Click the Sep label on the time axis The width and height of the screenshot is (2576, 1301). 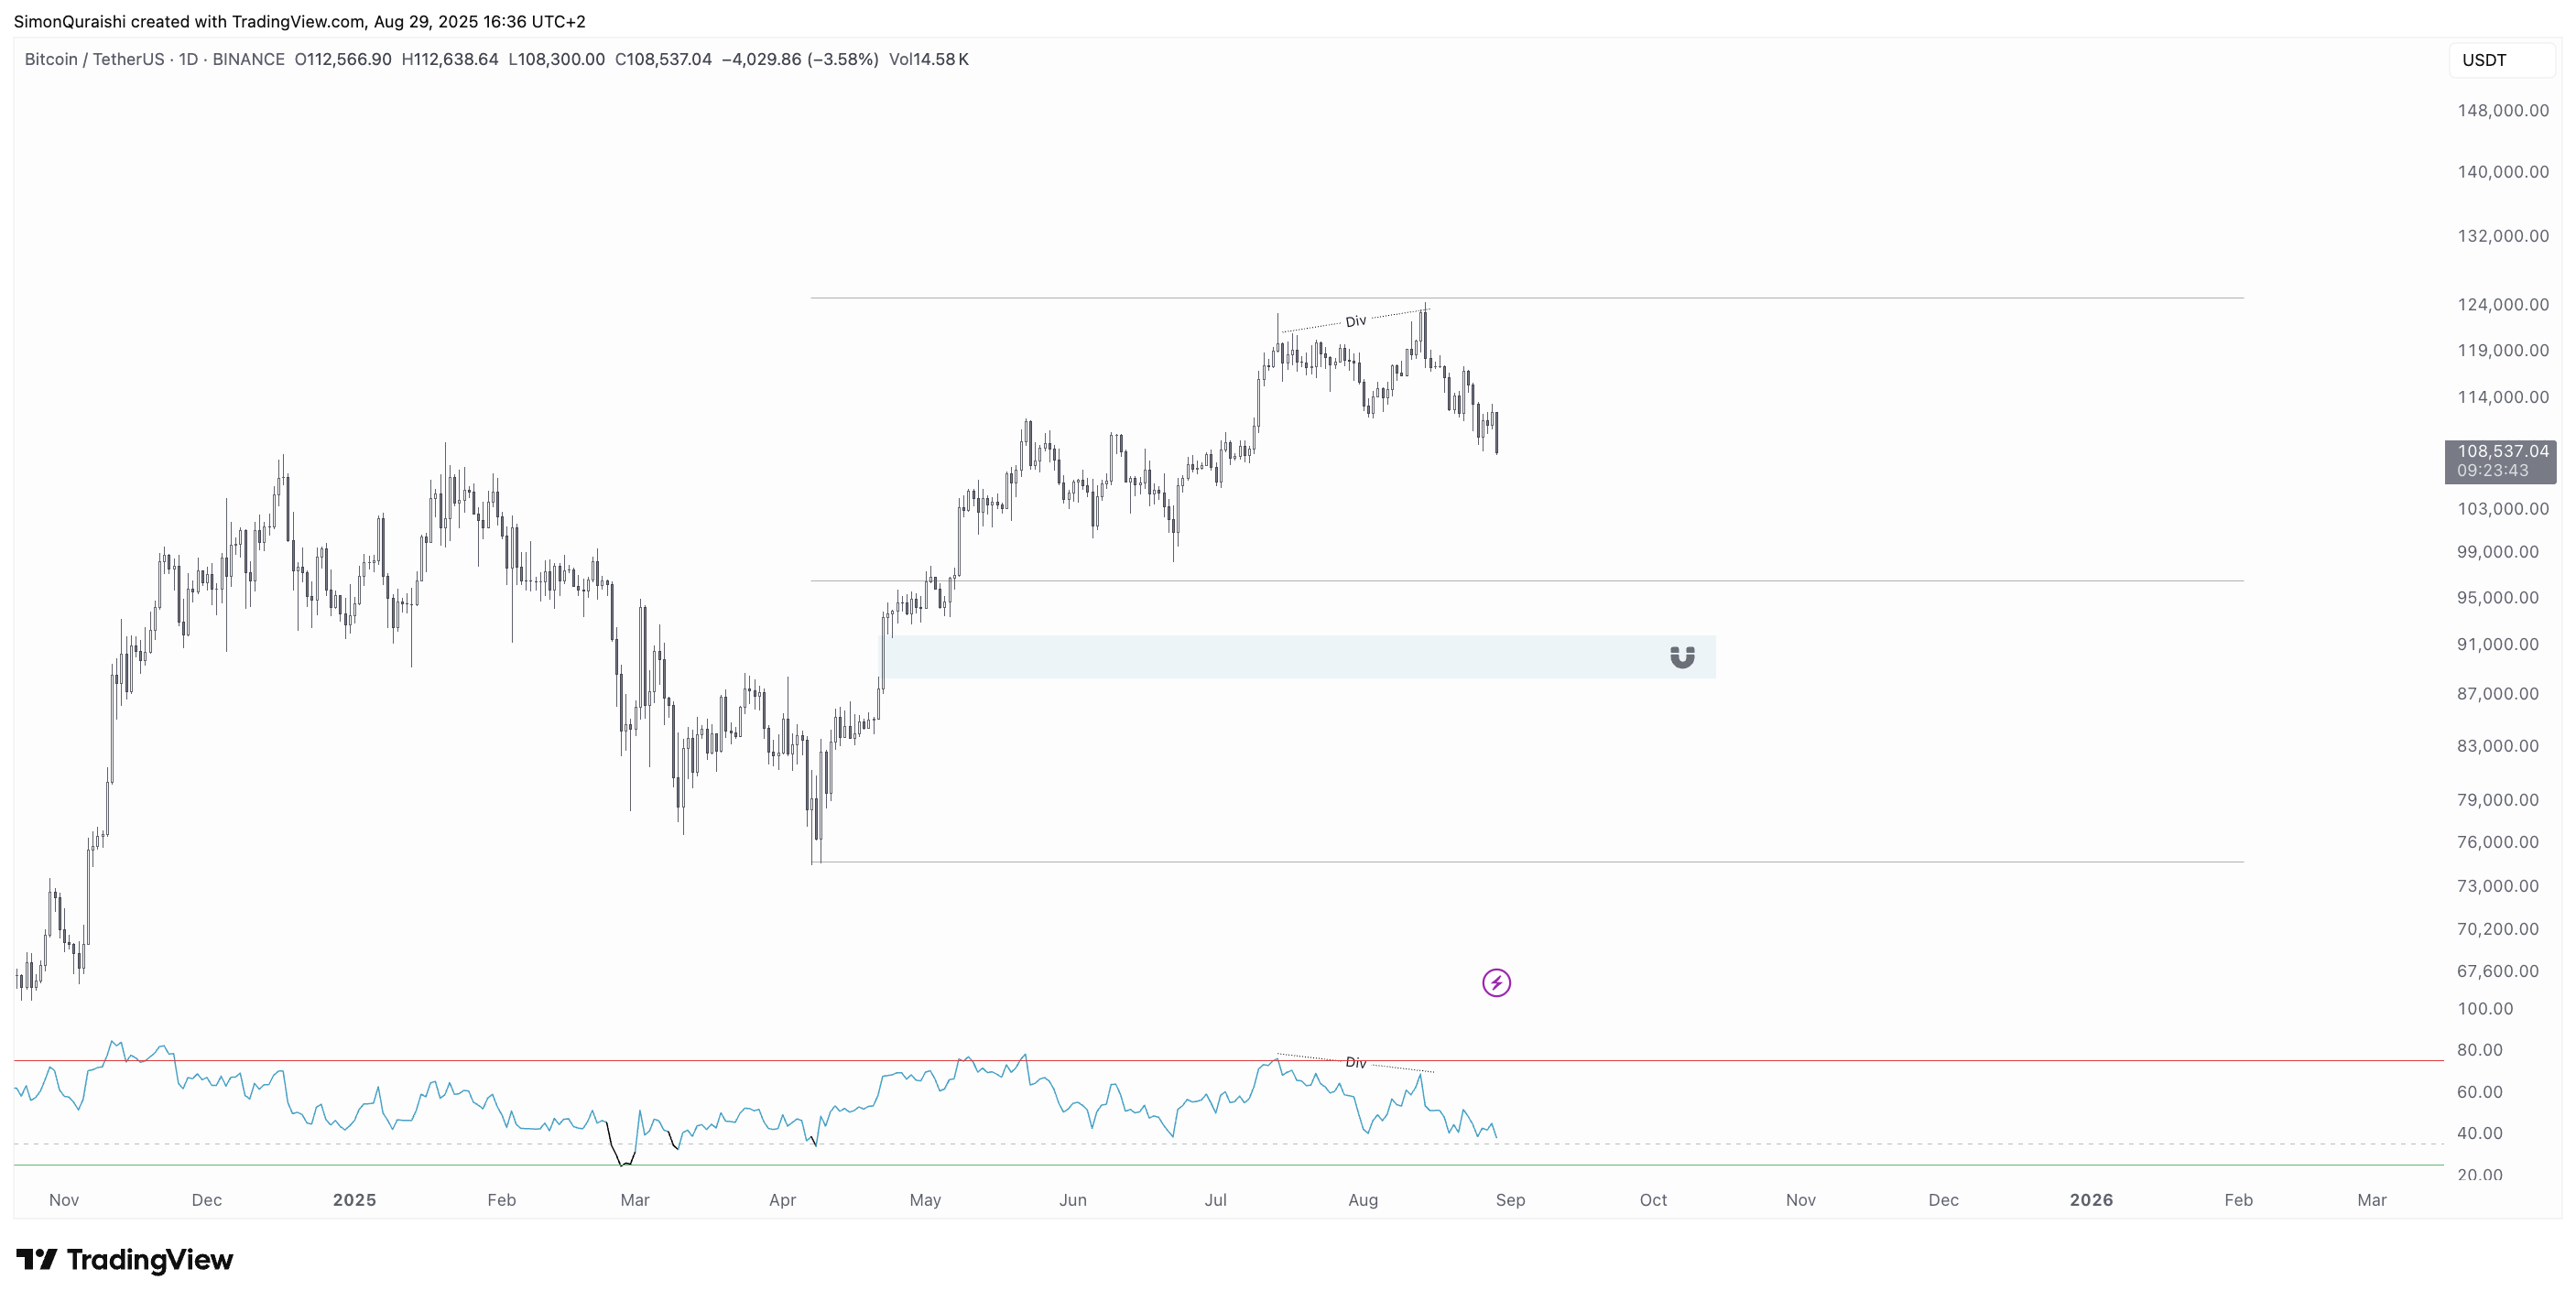(1510, 1200)
